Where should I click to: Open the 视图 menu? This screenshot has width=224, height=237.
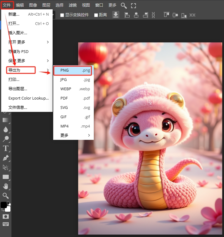click(x=86, y=5)
